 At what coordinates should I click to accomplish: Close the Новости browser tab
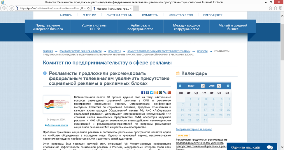(131, 8)
